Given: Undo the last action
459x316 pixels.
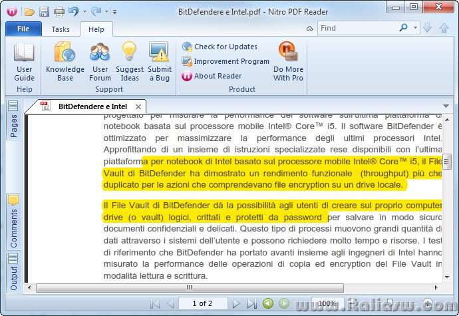Looking at the screenshot, I should click(73, 11).
